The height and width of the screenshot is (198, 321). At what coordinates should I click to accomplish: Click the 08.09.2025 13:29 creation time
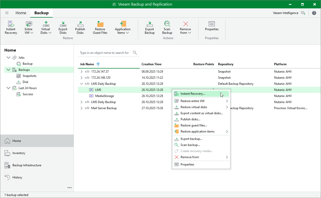tap(152, 72)
